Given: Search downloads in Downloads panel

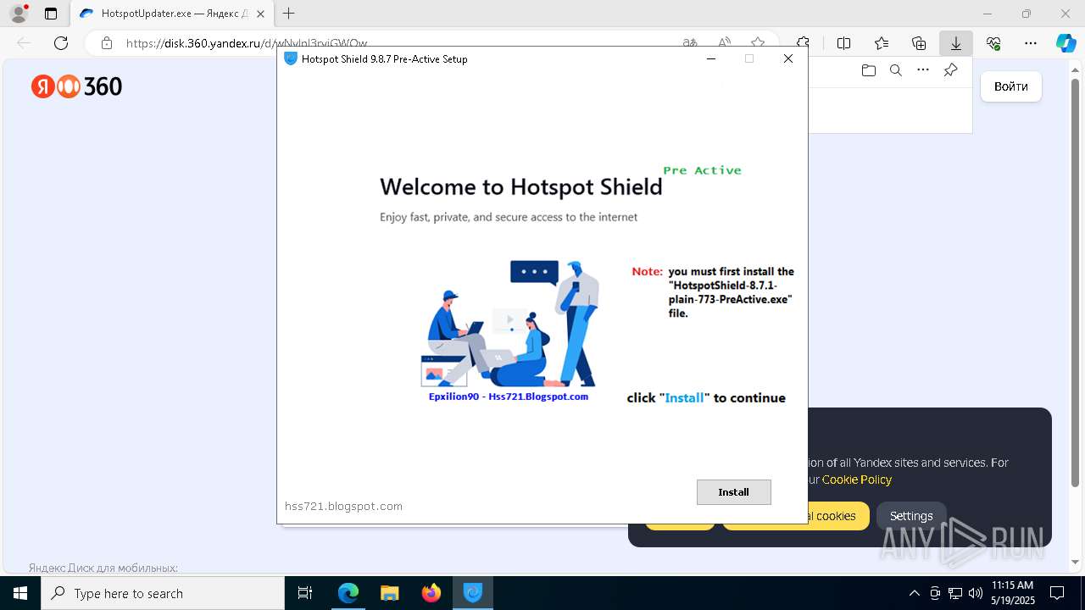Looking at the screenshot, I should 896,70.
